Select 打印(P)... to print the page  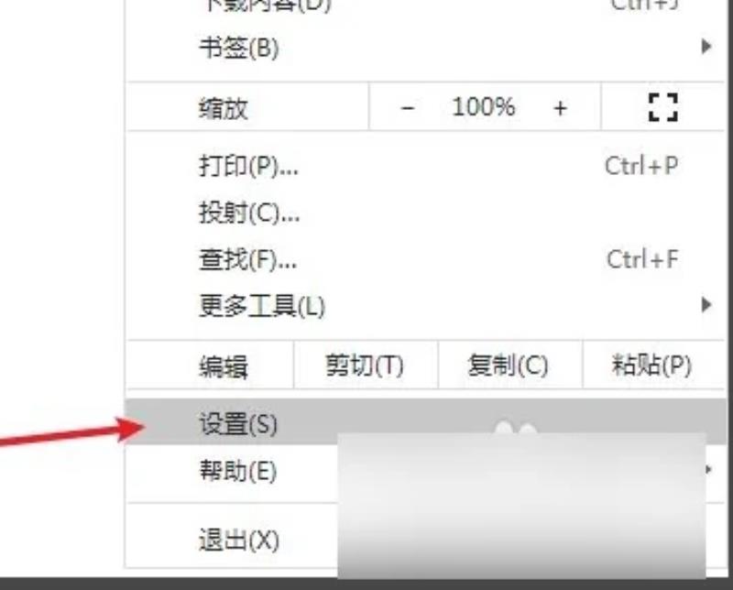(x=425, y=166)
